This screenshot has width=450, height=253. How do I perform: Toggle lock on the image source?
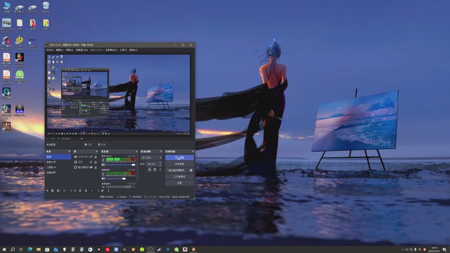[x=96, y=162]
